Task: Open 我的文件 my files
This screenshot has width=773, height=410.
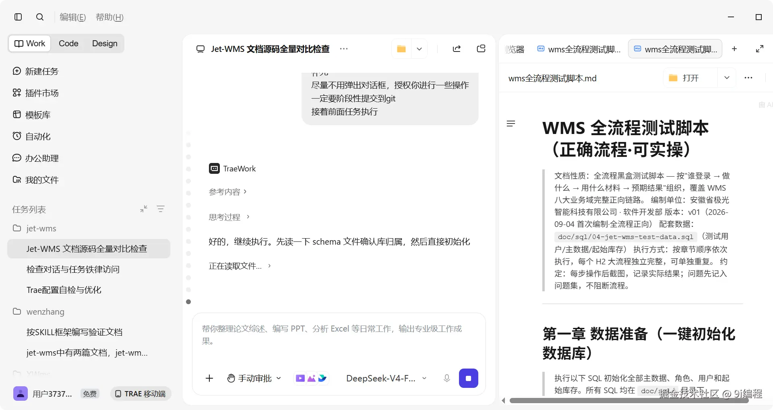Action: (36, 180)
